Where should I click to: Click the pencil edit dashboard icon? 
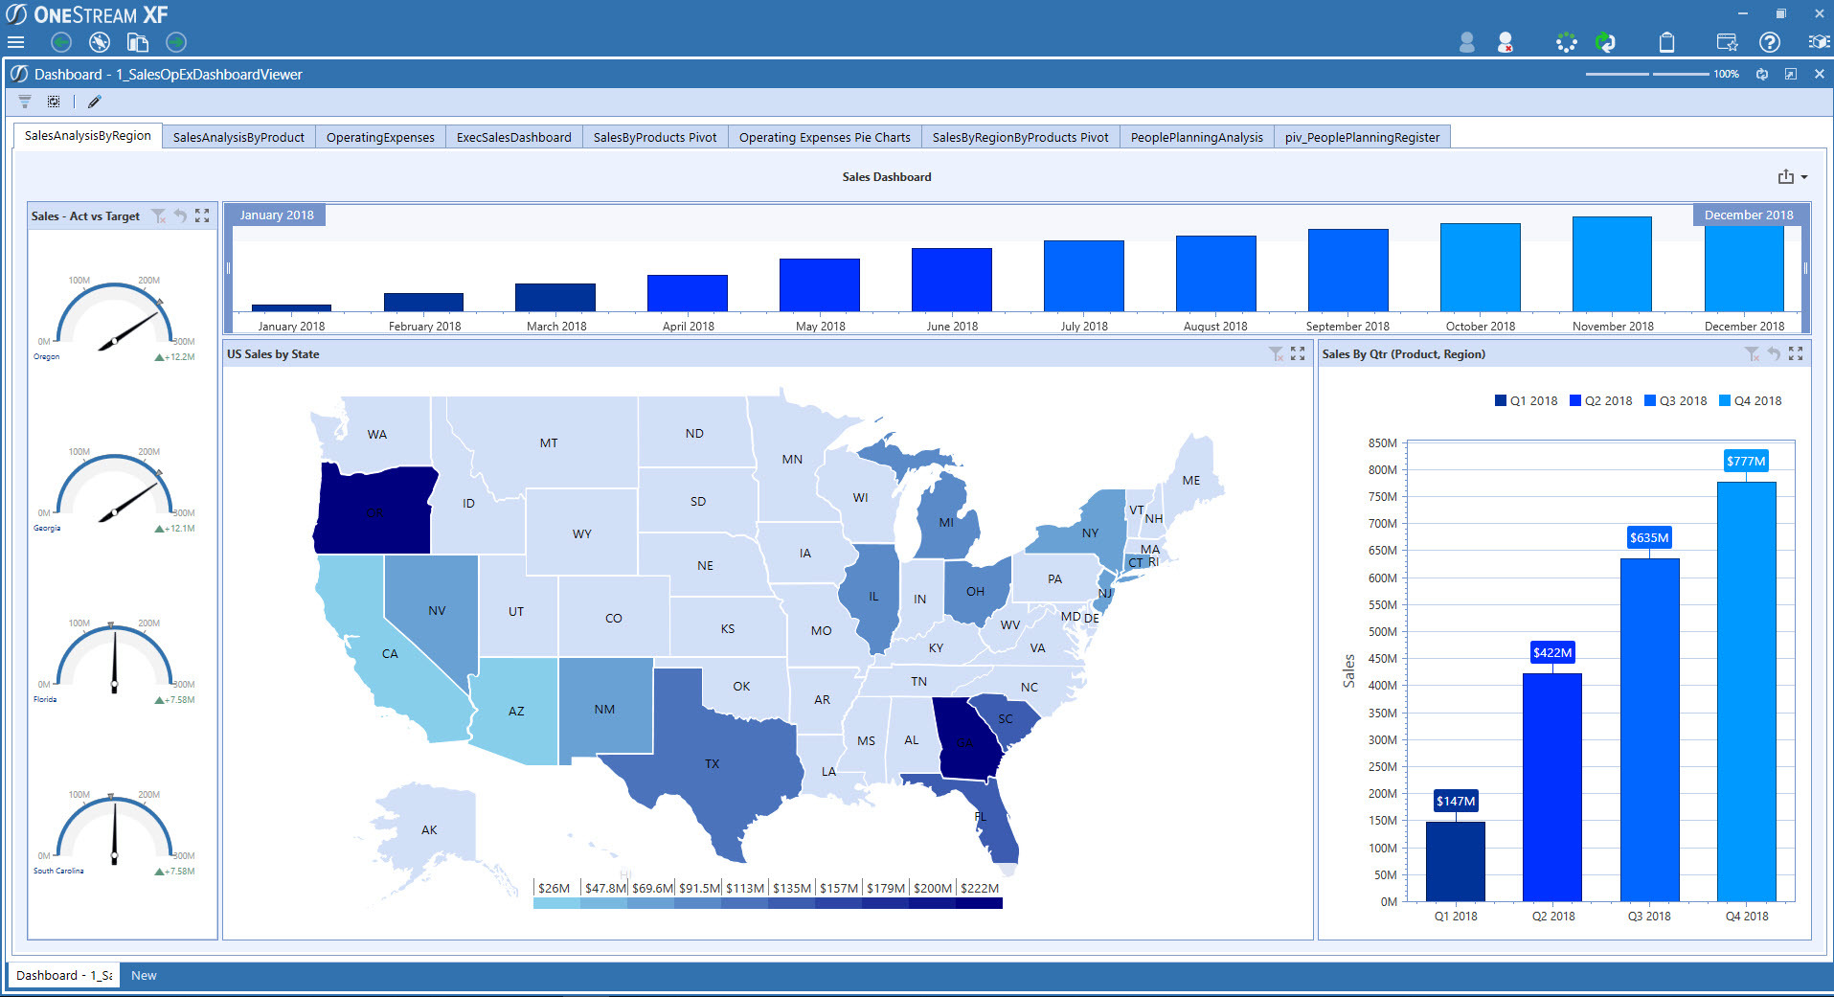tap(94, 102)
